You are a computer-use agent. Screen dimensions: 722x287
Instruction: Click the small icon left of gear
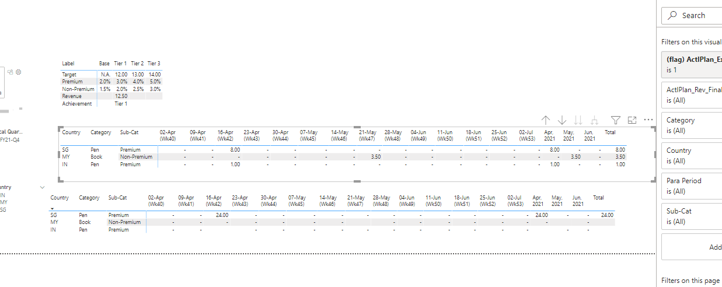click(11, 72)
